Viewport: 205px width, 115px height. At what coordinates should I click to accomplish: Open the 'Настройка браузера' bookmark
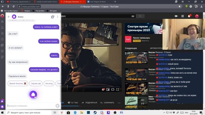(x=10, y=11)
